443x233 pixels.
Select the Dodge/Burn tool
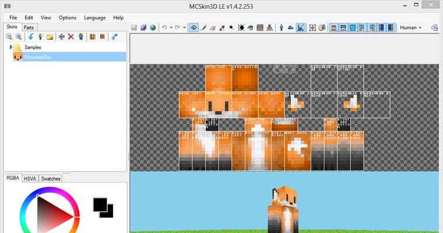click(x=231, y=28)
